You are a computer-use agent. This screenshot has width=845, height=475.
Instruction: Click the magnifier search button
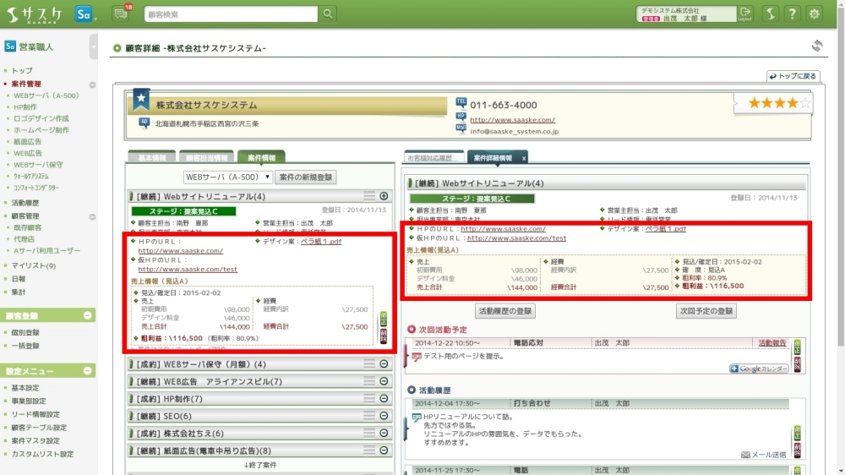tap(327, 14)
